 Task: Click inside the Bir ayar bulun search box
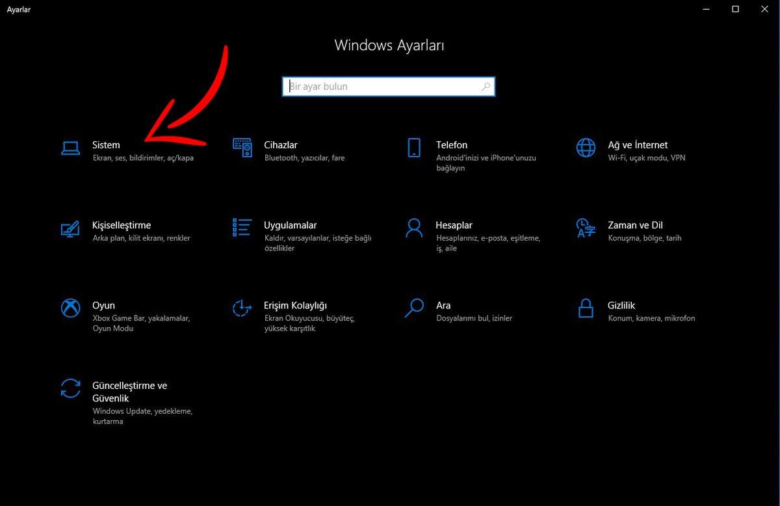(377, 86)
